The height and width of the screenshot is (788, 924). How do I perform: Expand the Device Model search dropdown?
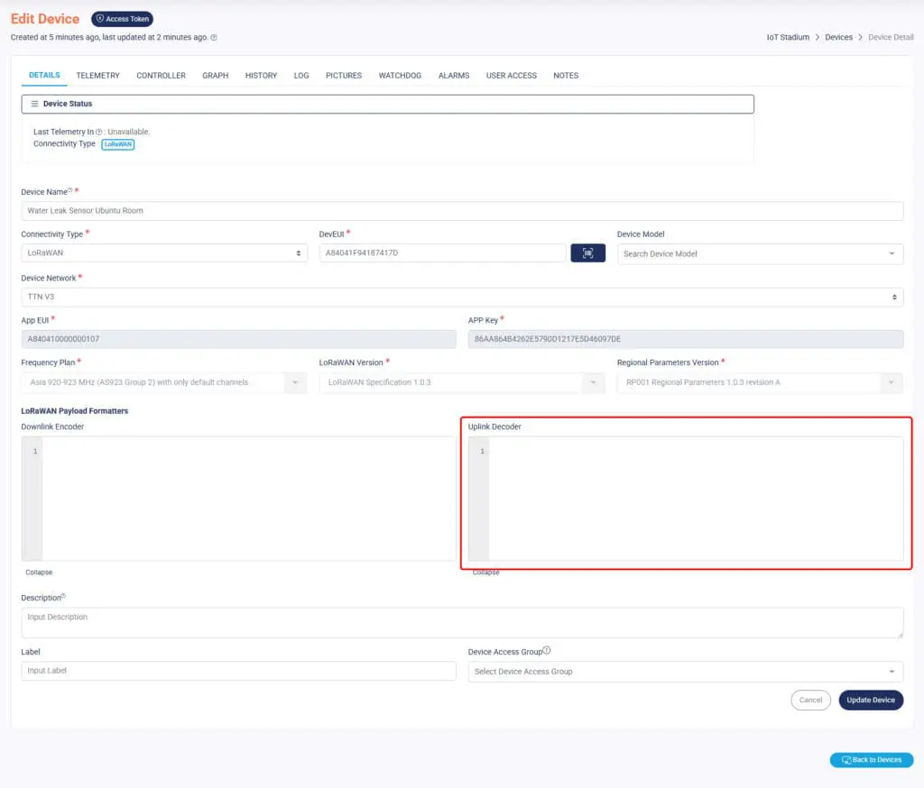pos(760,254)
